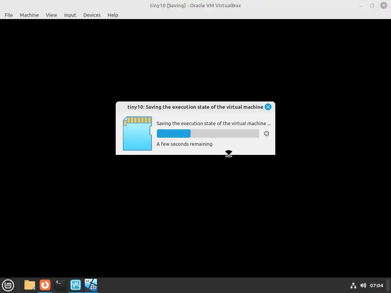
Task: Click the 07:04 clock
Action: click(x=376, y=285)
